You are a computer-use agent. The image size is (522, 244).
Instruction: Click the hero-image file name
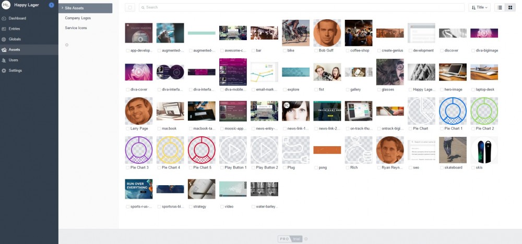pyautogui.click(x=453, y=89)
